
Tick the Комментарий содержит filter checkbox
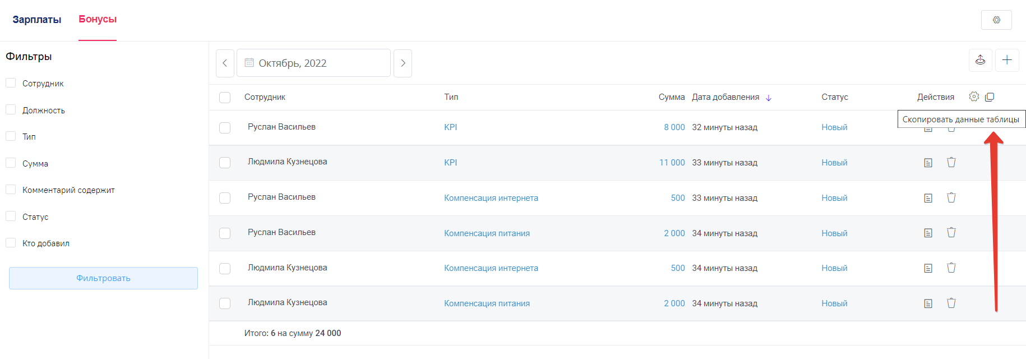(x=11, y=190)
